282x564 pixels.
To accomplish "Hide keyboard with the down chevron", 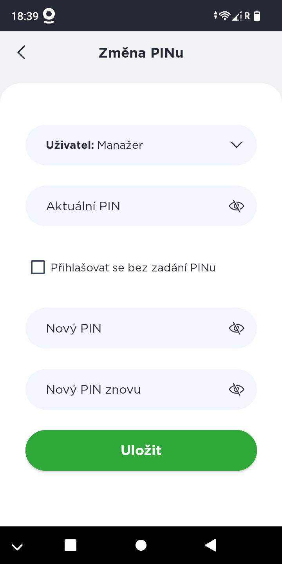I will [x=17, y=547].
